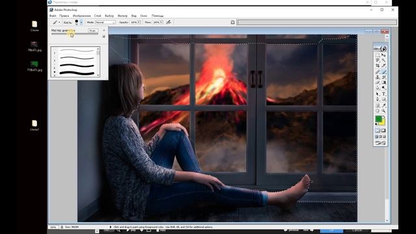This screenshot has height=234, width=416.
Task: Activate the Notes tool
Action: click(x=378, y=105)
